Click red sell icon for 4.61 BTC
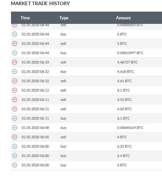Viewport: 162px width, 177px height. [x=15, y=81]
